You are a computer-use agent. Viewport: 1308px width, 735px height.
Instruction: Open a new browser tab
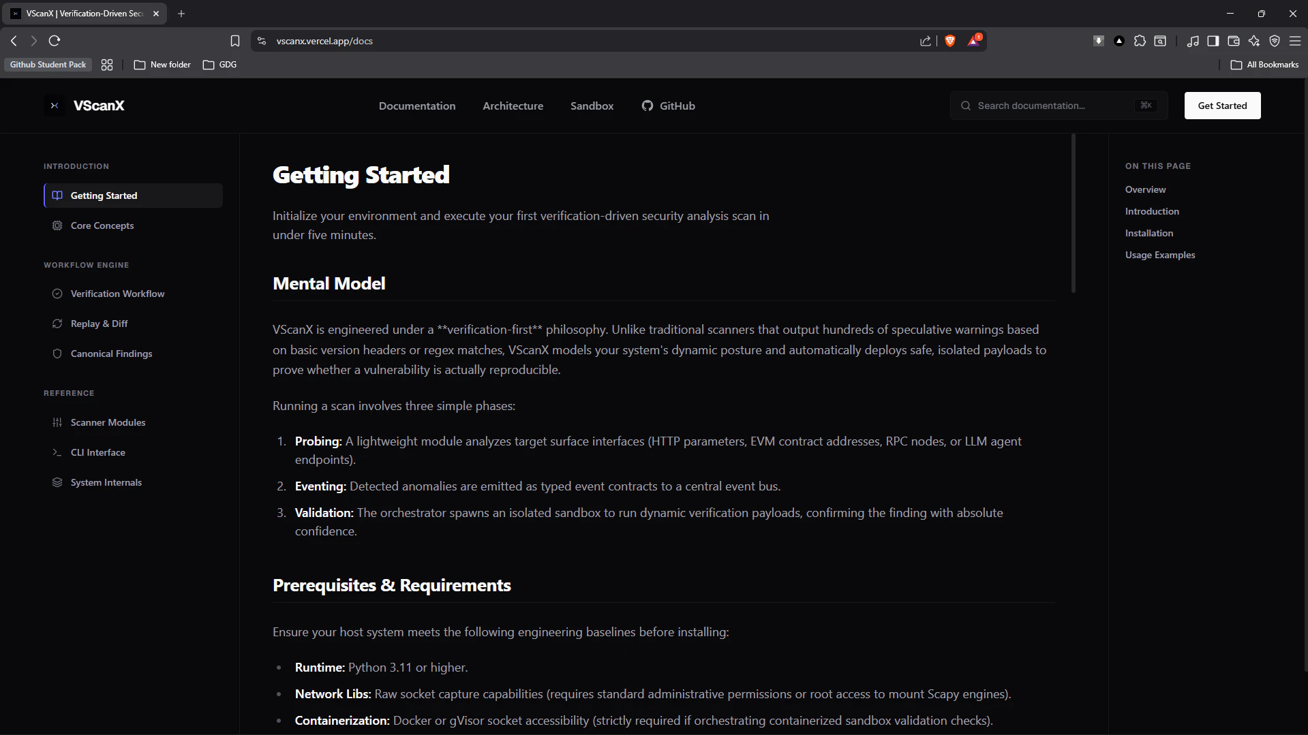coord(181,14)
